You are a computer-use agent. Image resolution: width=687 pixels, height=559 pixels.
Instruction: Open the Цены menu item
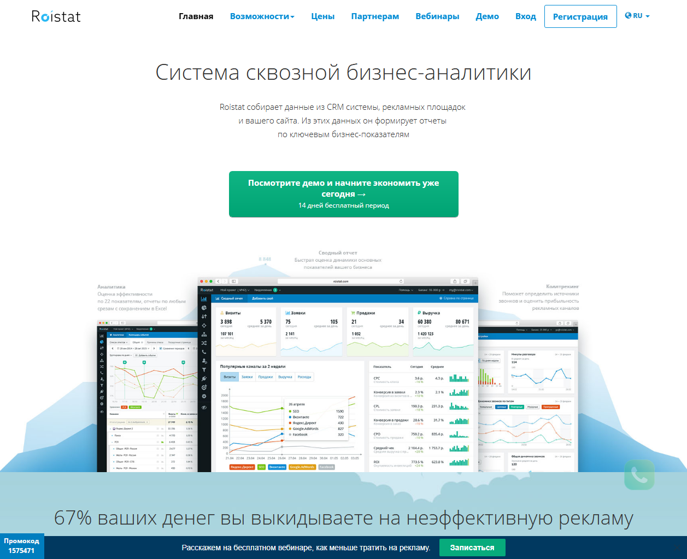coord(323,16)
